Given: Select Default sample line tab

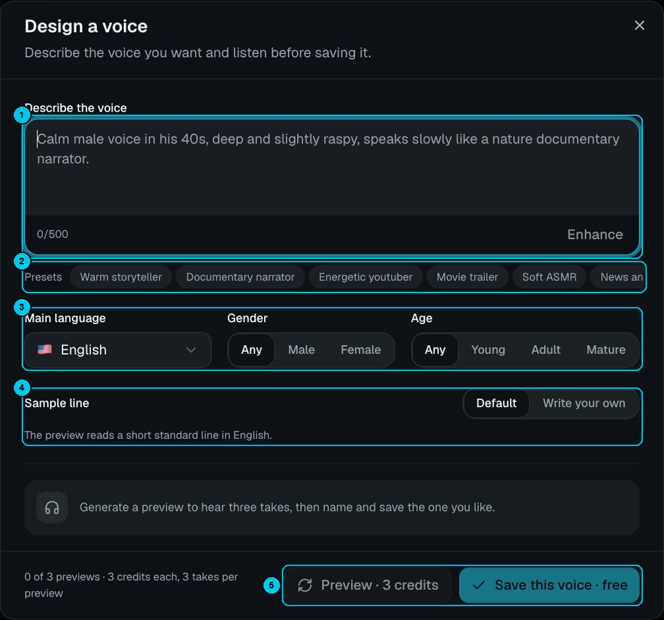Looking at the screenshot, I should tap(496, 403).
